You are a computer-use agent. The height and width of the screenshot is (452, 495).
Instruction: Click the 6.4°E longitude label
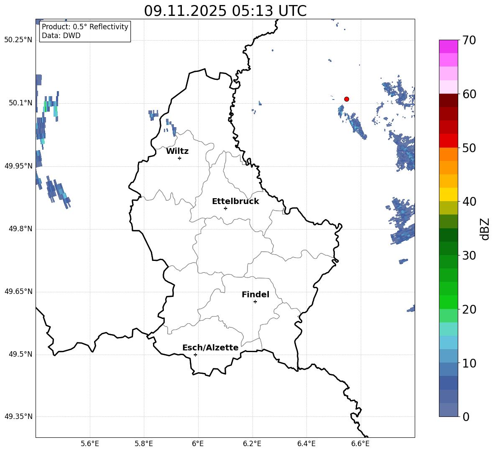click(306, 444)
